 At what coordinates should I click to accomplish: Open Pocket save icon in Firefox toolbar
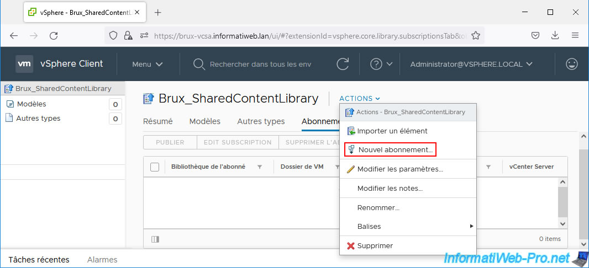535,36
